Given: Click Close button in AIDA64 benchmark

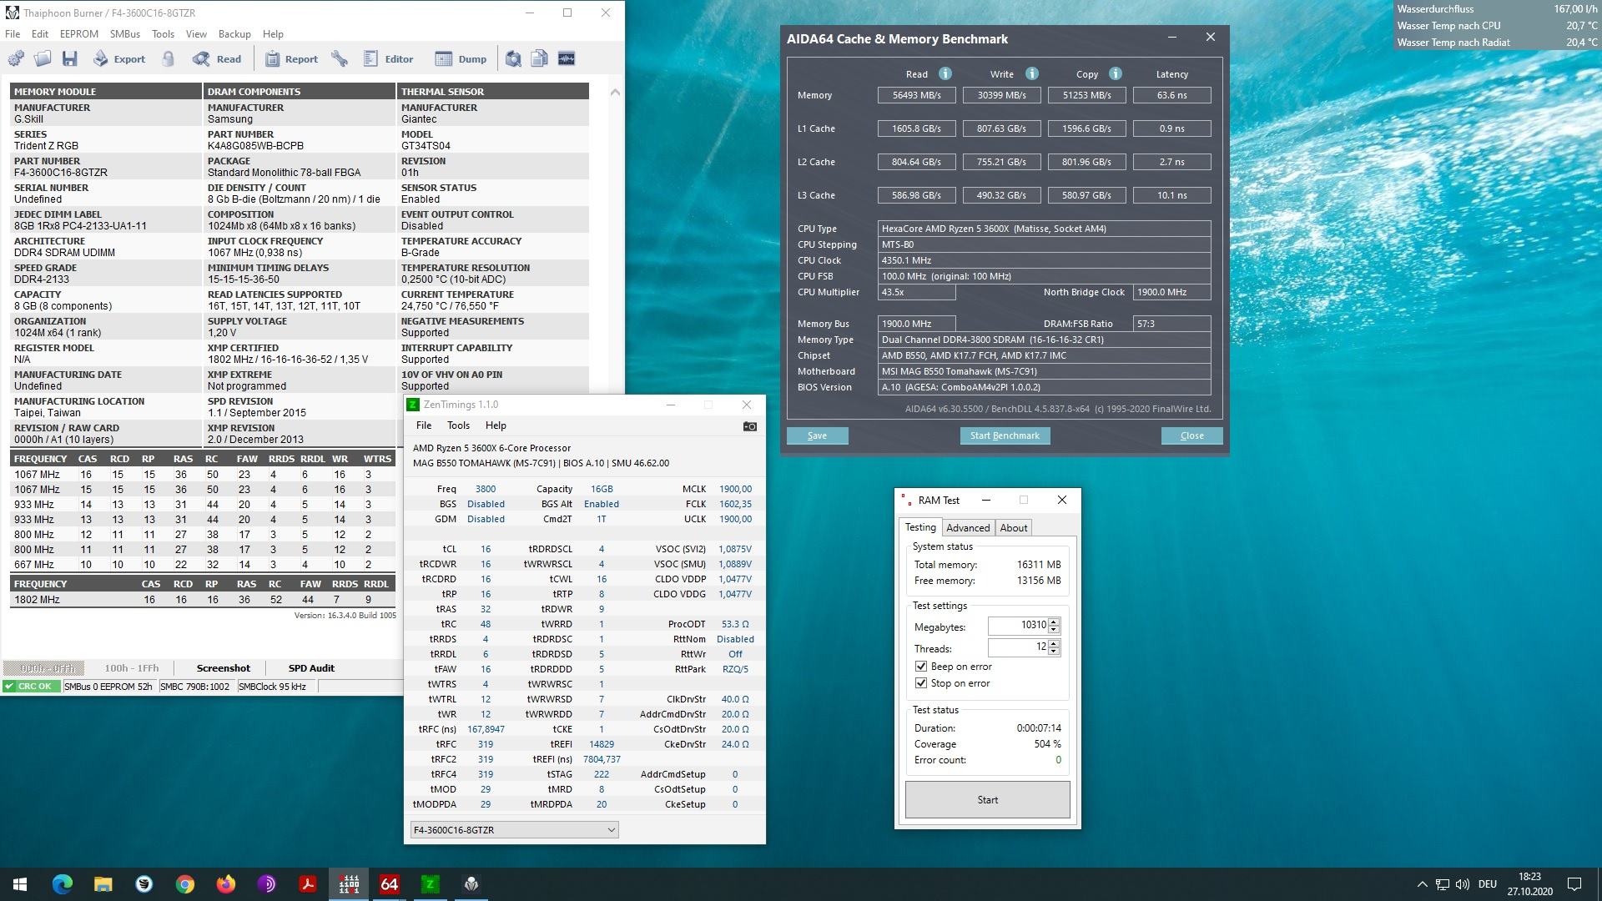Looking at the screenshot, I should click(1191, 435).
